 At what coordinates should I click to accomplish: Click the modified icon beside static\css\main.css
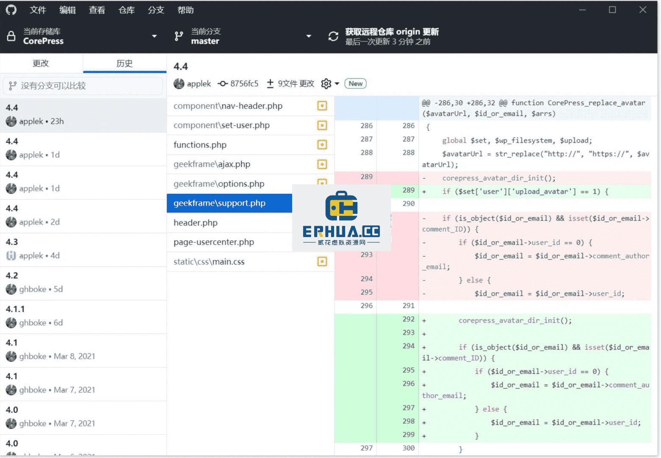tap(322, 262)
